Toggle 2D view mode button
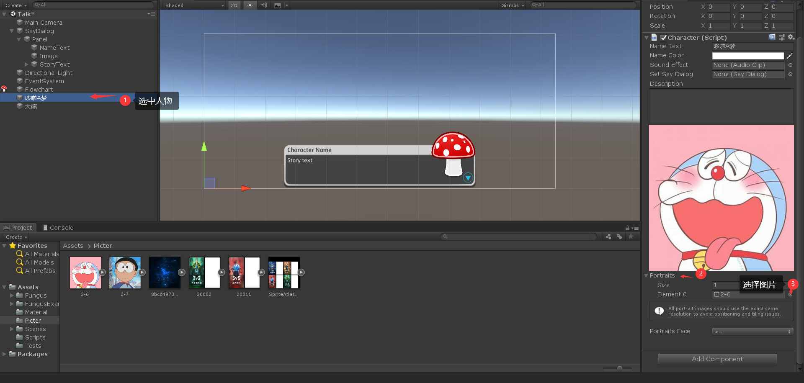This screenshot has width=804, height=383. (x=234, y=5)
